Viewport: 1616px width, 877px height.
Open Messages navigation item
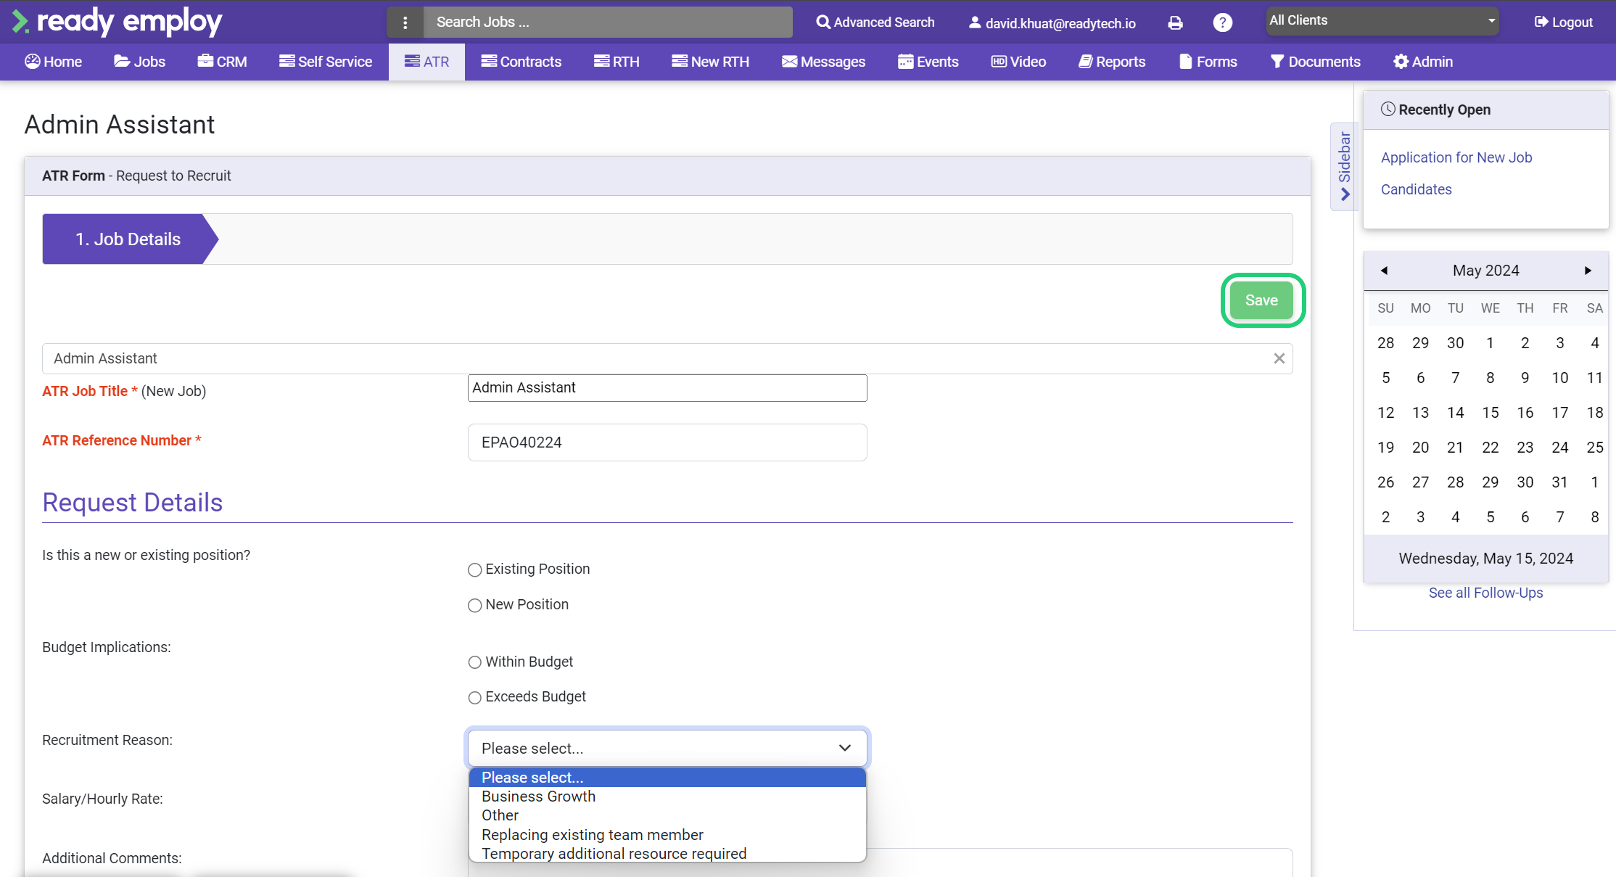(x=824, y=62)
